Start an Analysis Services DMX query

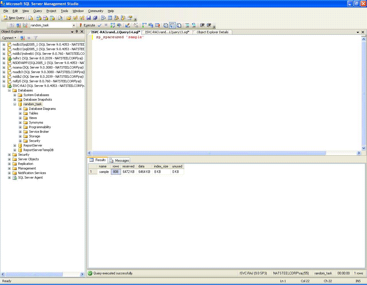[46, 18]
